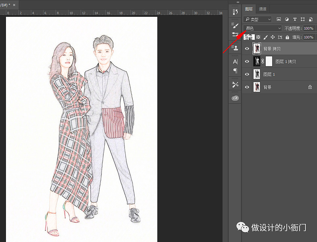Open the Paragraph panel icon

pyautogui.click(x=235, y=70)
